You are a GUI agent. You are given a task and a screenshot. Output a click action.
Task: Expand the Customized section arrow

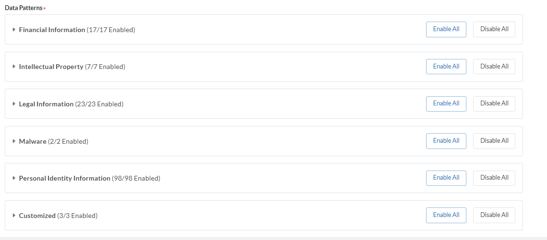(14, 216)
